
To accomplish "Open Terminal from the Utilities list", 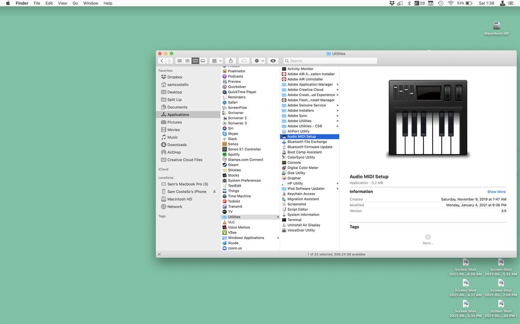I will pyautogui.click(x=294, y=220).
